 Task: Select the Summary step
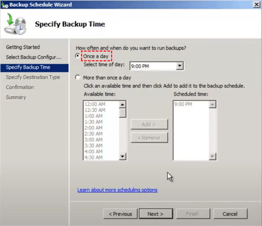pyautogui.click(x=16, y=98)
